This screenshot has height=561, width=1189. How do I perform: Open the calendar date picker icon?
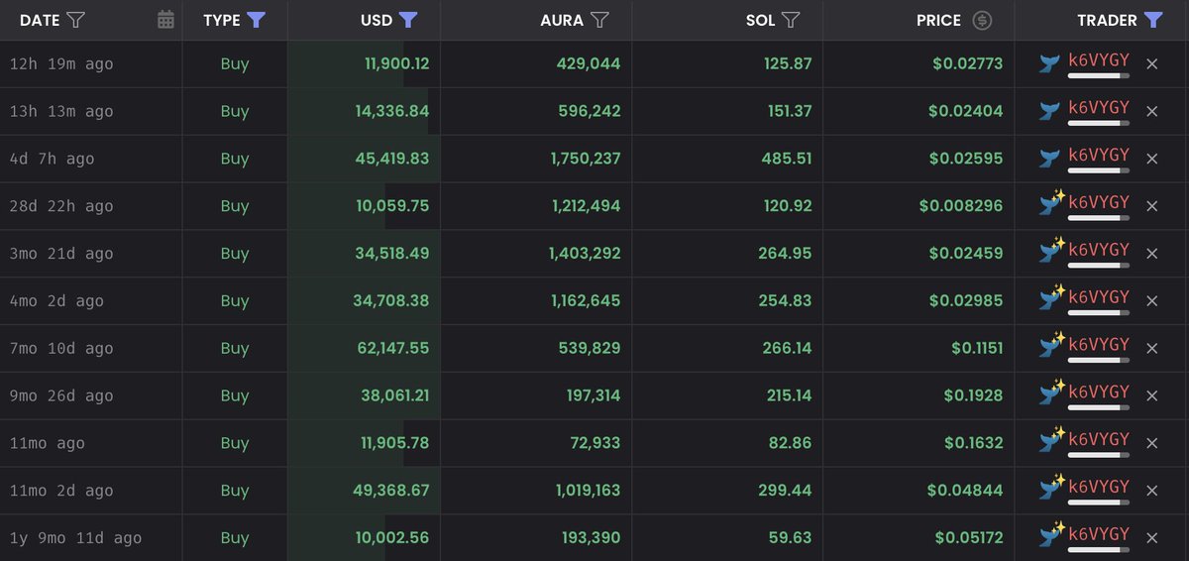[x=165, y=20]
